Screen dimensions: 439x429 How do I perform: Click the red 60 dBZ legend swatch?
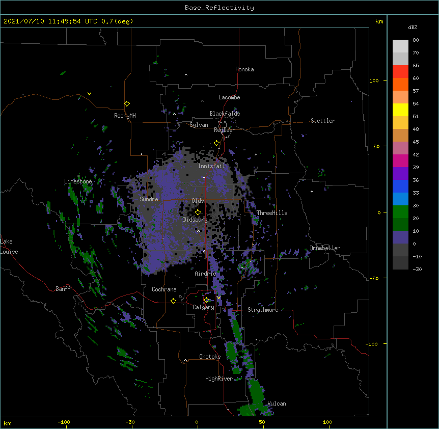400,72
